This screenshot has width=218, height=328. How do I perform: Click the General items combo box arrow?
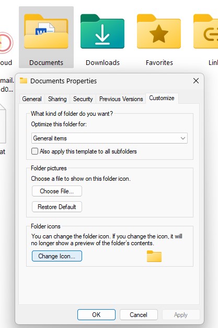[183, 138]
